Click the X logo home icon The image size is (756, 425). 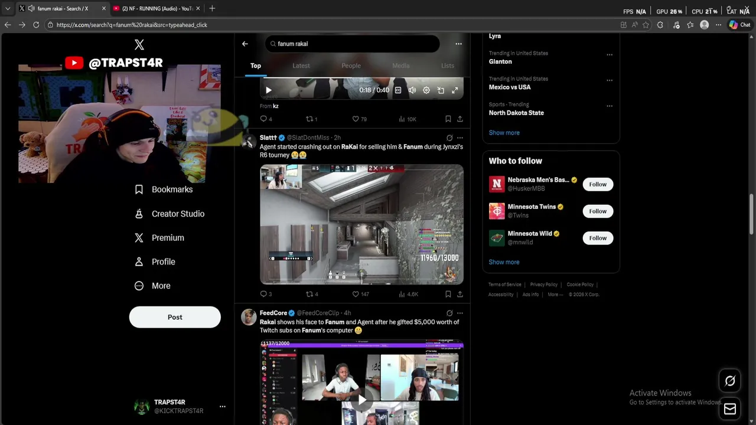tap(139, 44)
